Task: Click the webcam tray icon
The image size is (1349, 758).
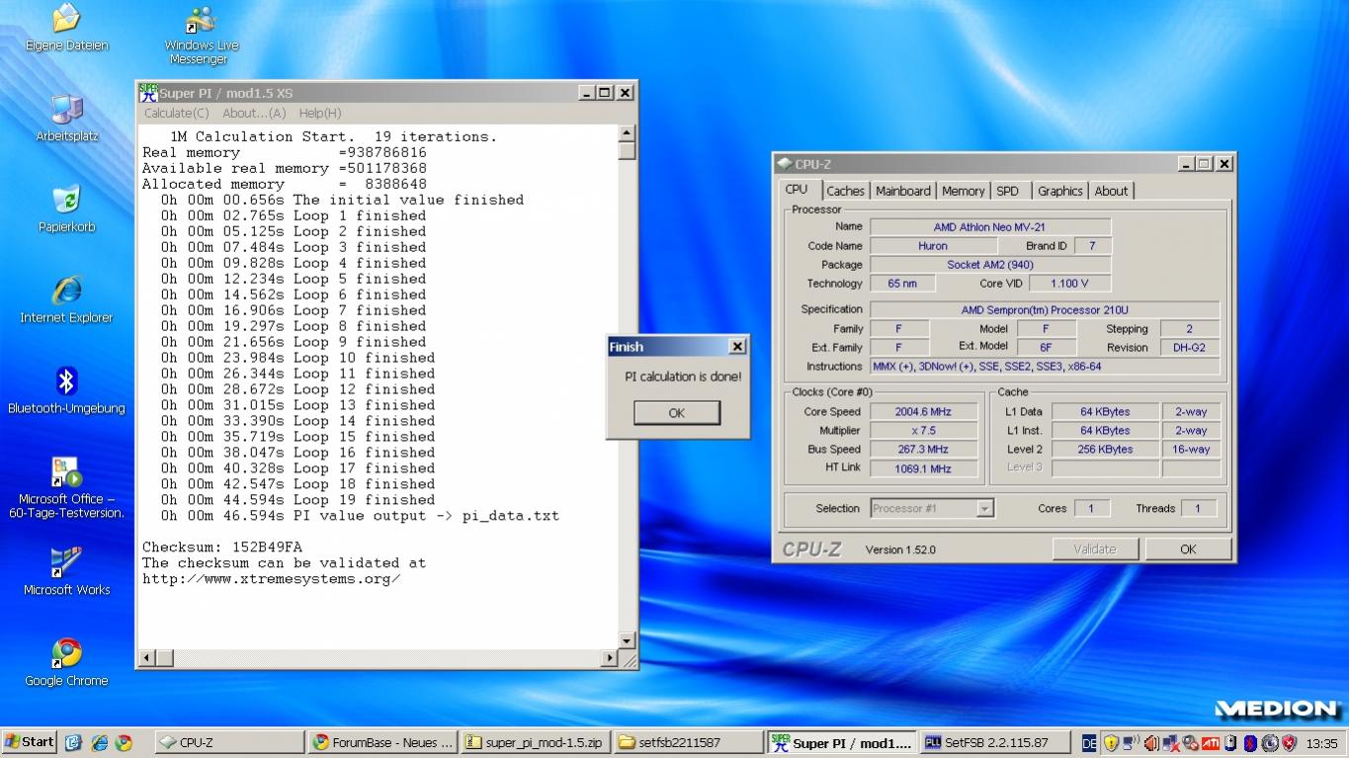Action: click(x=1270, y=743)
